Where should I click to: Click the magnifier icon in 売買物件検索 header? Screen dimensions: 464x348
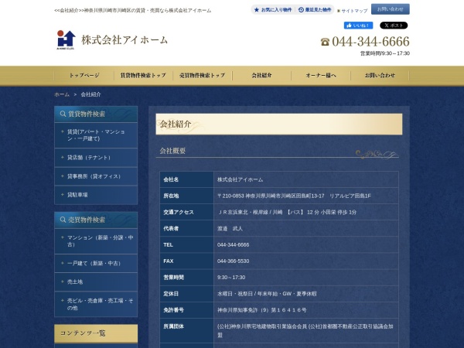(x=63, y=220)
